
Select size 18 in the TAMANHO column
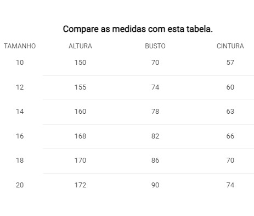(20, 160)
